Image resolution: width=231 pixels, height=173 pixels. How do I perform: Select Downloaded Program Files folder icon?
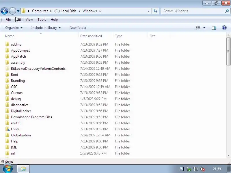pyautogui.click(x=7, y=117)
